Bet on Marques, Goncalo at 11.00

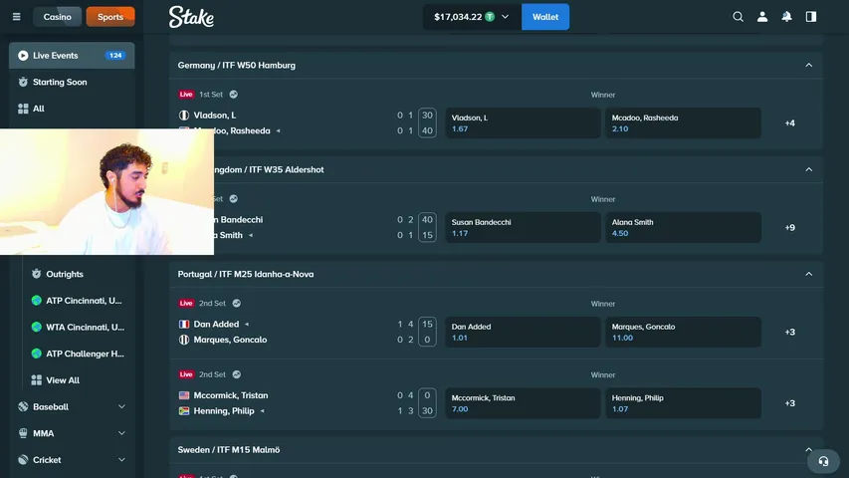coord(683,332)
